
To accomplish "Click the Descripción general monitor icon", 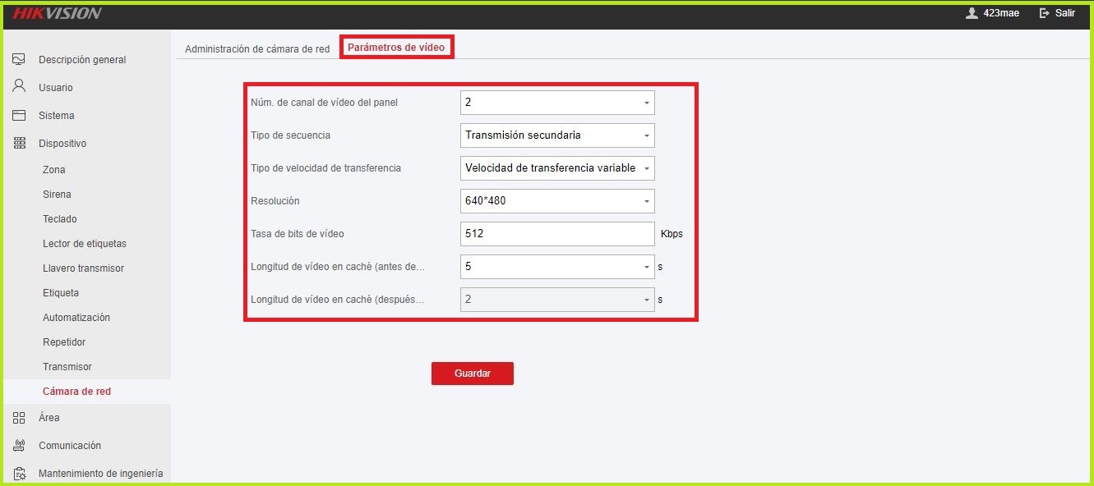I will coord(19,59).
